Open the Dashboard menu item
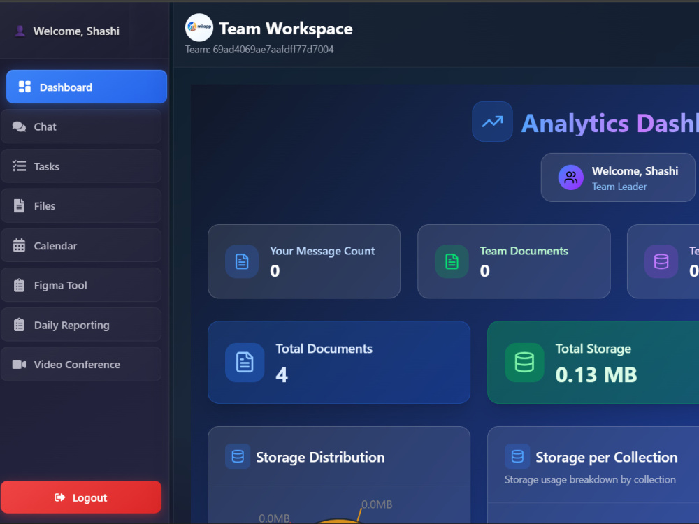The height and width of the screenshot is (524, 699). [87, 87]
